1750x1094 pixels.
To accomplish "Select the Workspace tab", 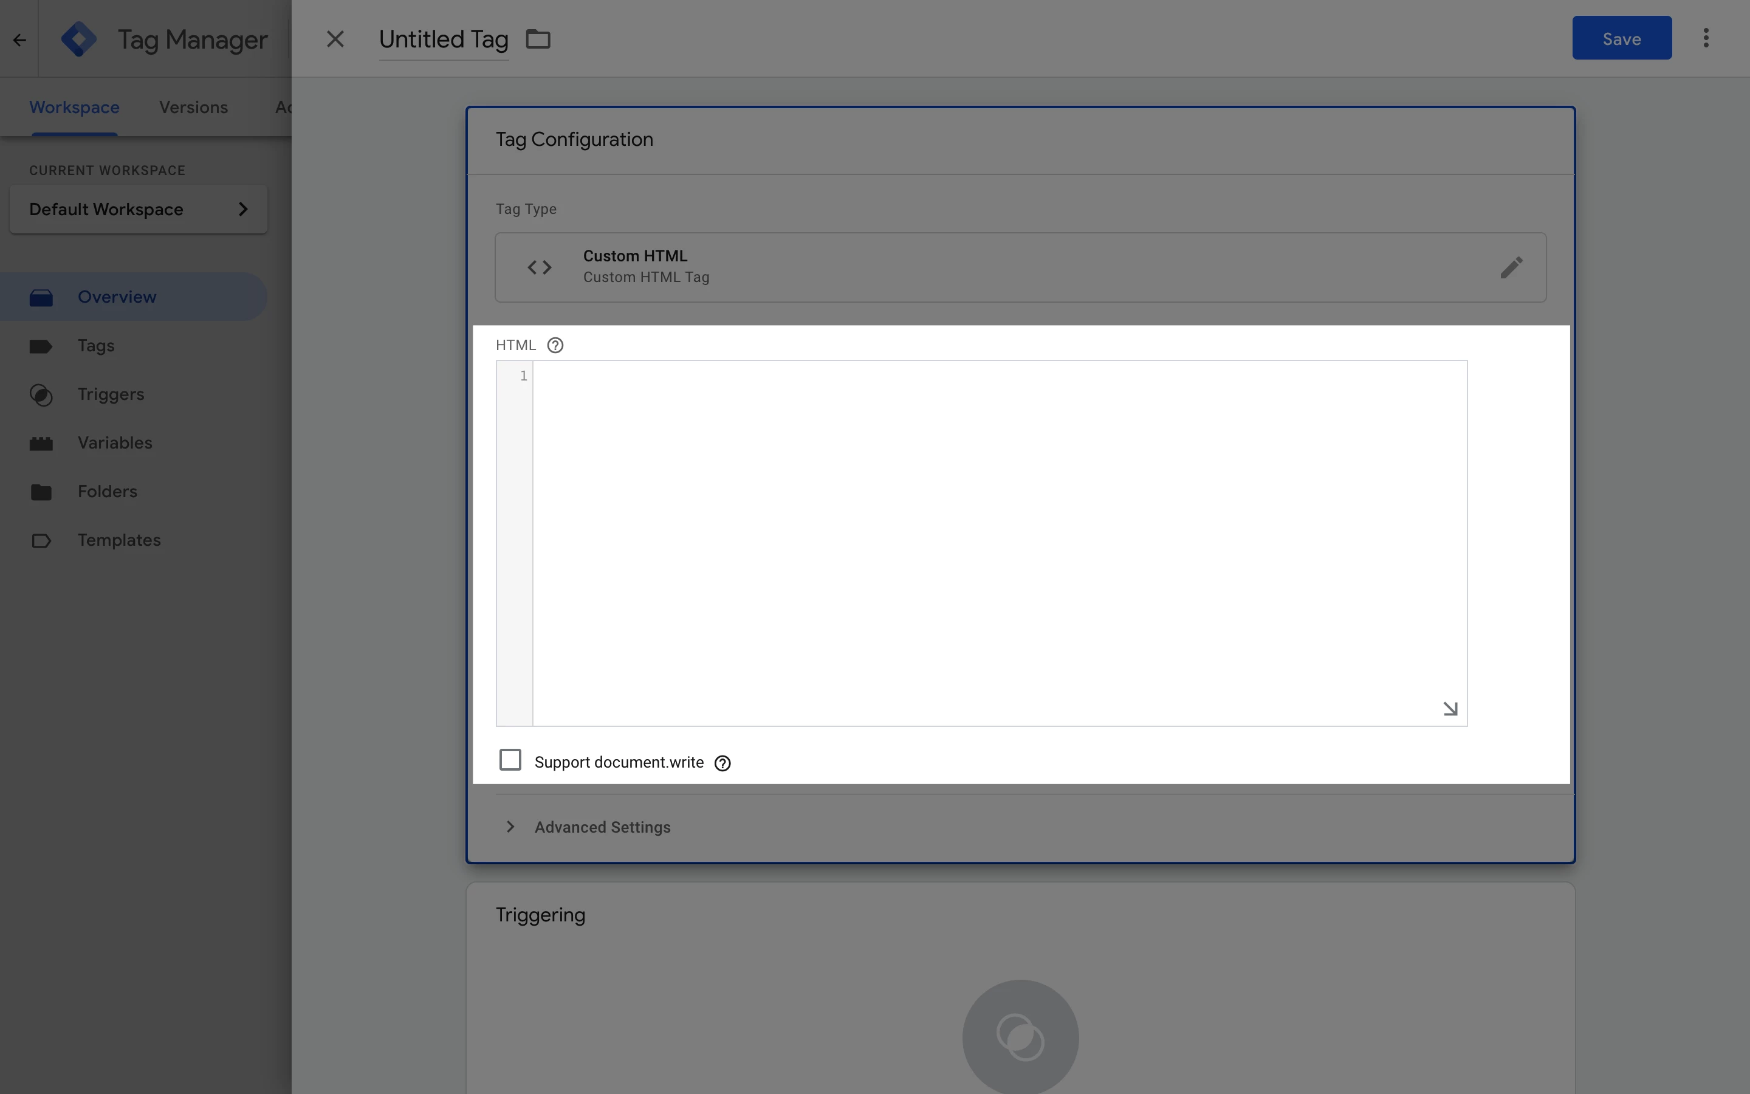I will coord(74,107).
